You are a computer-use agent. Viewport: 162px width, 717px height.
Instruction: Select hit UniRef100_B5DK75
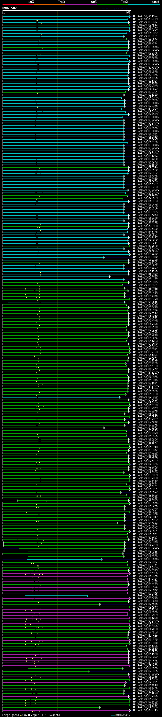(x=145, y=576)
